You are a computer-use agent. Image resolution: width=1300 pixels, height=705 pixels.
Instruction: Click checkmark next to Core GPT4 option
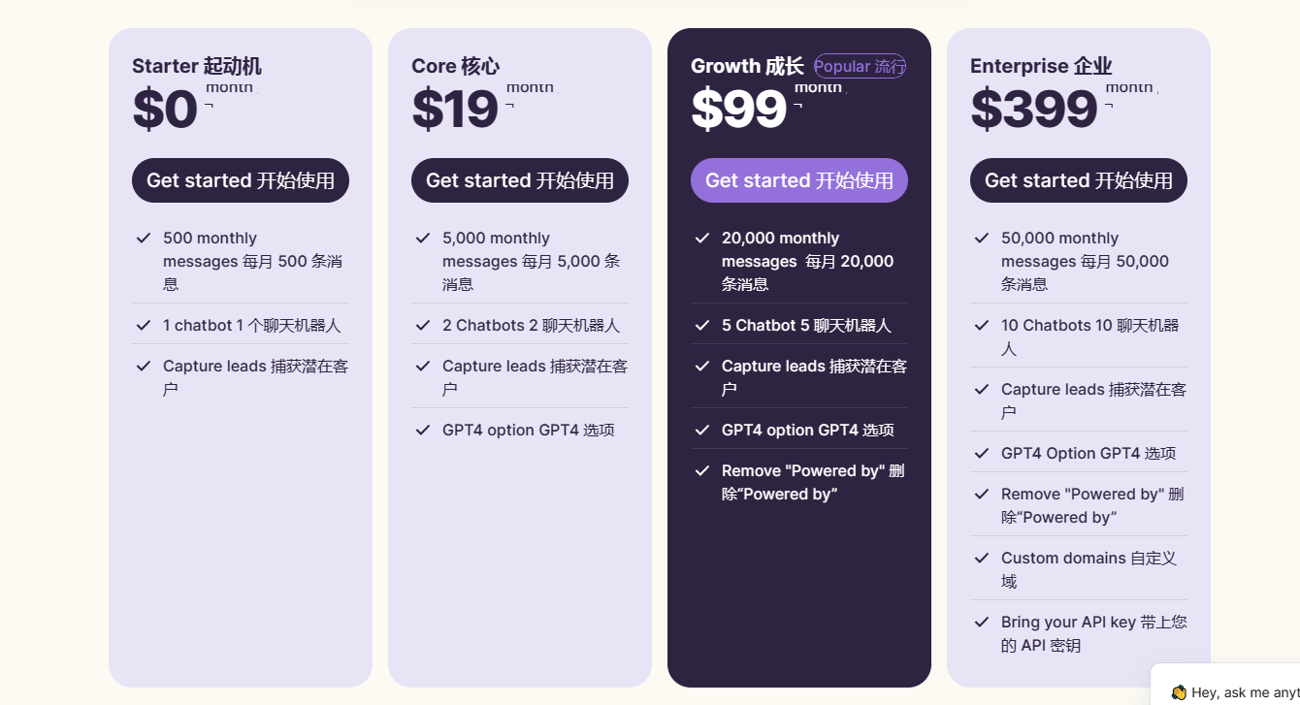(x=423, y=430)
